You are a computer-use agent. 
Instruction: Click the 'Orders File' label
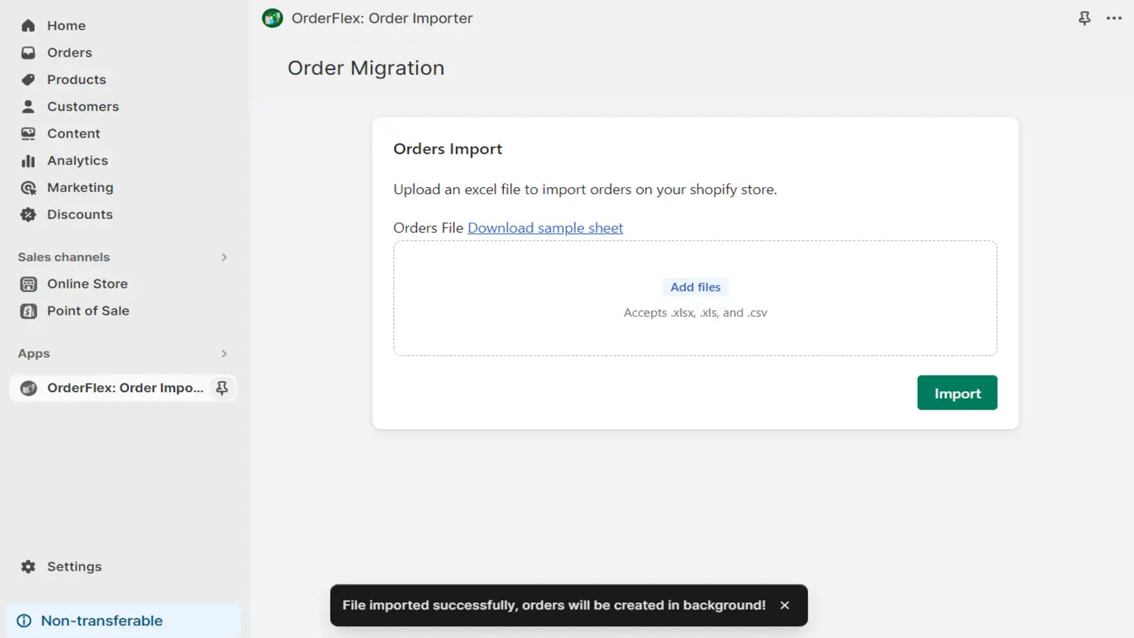coord(428,228)
